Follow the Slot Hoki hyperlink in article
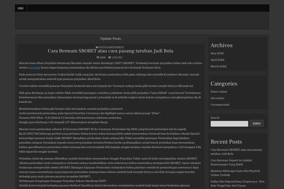The width and height of the screenshot is (284, 189). point(35,68)
